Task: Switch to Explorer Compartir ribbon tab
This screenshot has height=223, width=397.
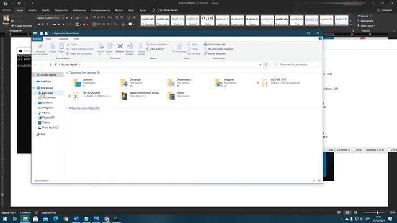Action: click(63, 38)
